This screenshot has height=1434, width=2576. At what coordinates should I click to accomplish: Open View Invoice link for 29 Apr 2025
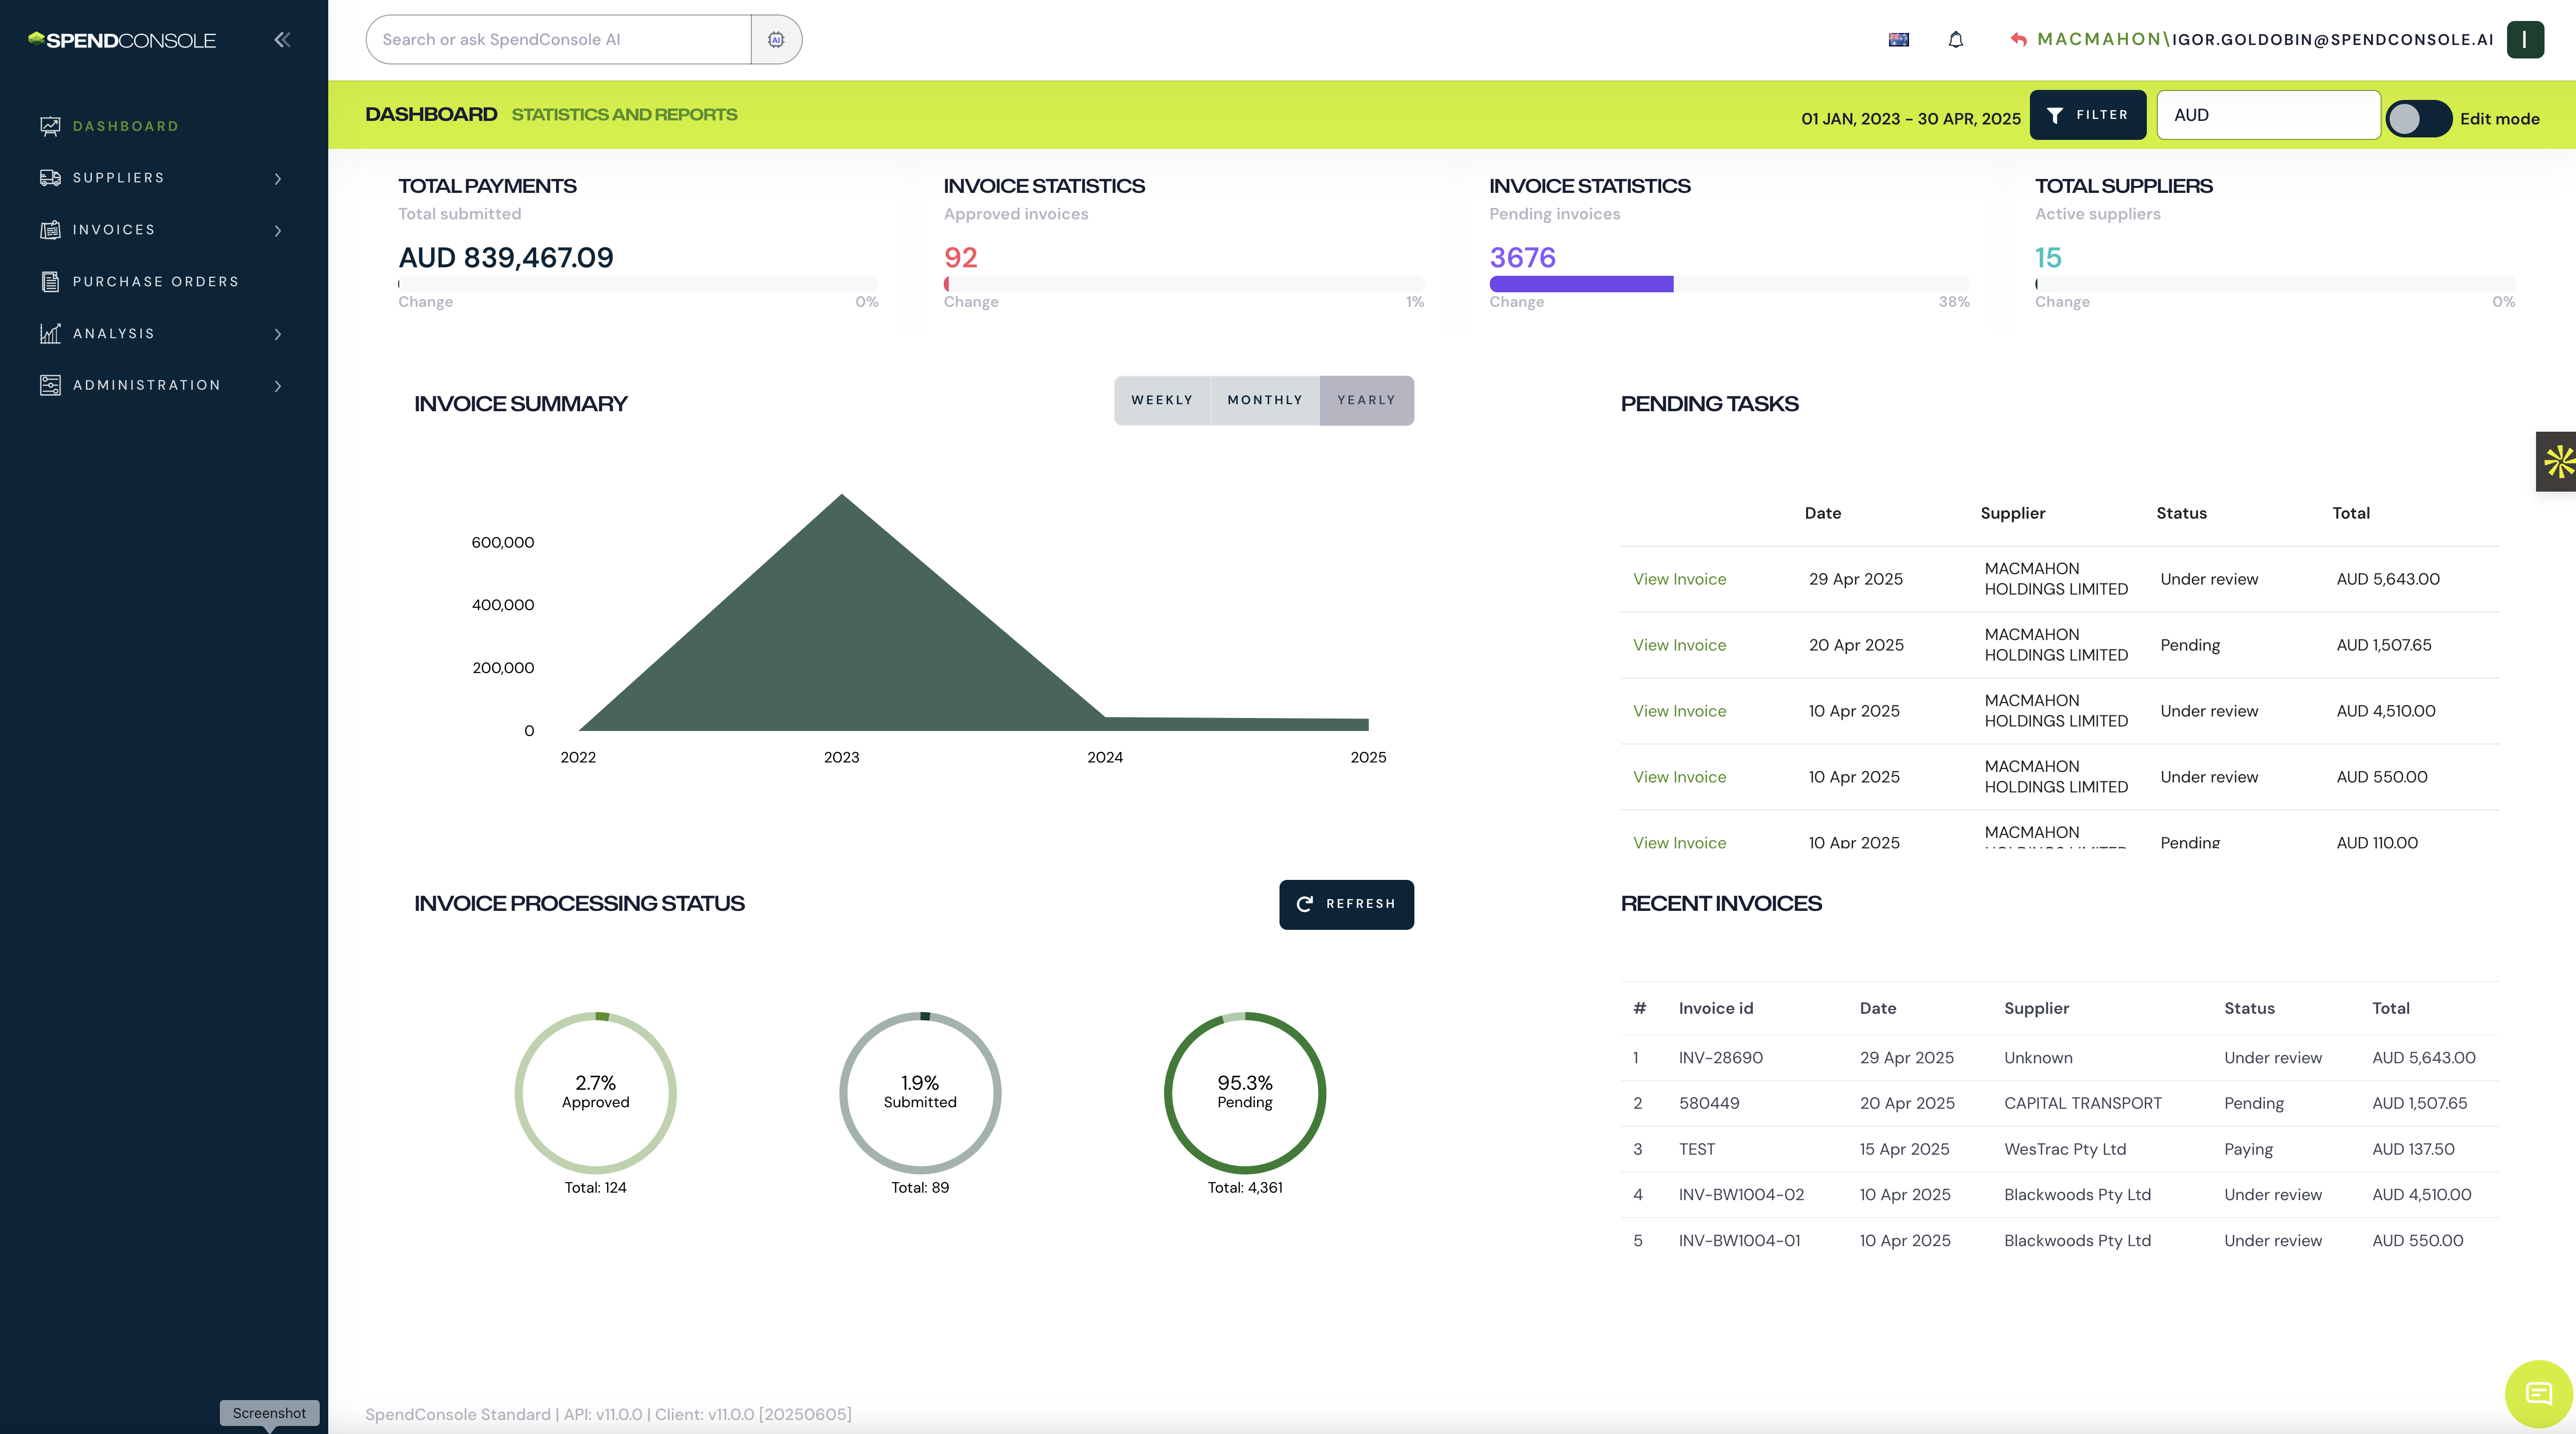(x=1679, y=579)
